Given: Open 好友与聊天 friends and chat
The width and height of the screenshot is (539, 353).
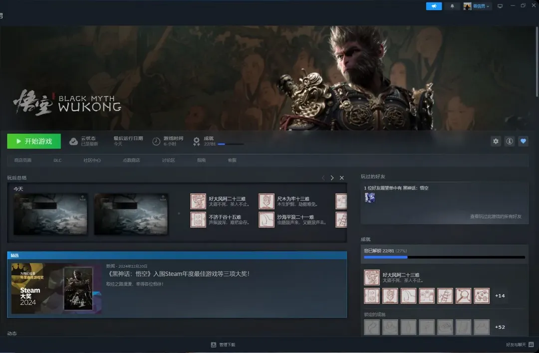Looking at the screenshot, I should coord(520,345).
